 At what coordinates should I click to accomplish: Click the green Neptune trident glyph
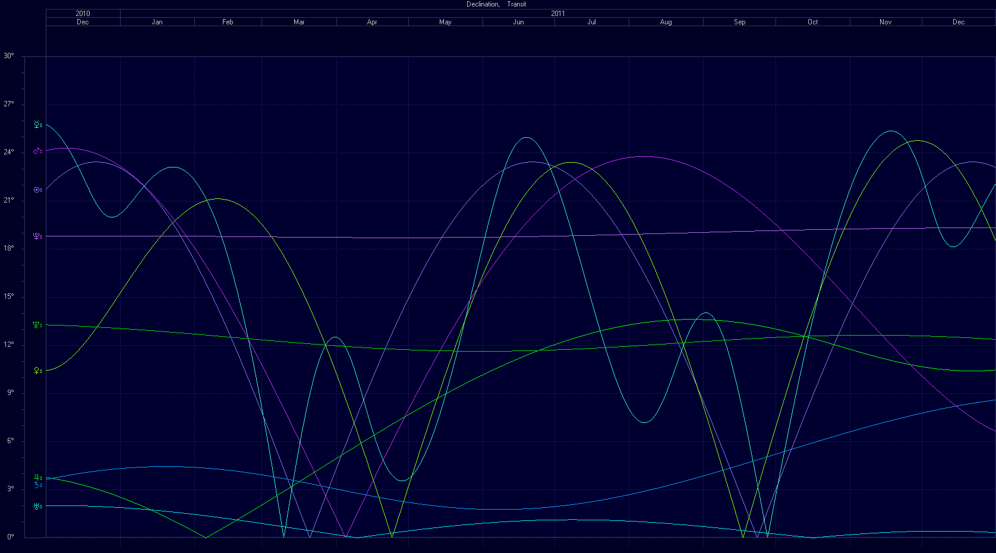37,325
